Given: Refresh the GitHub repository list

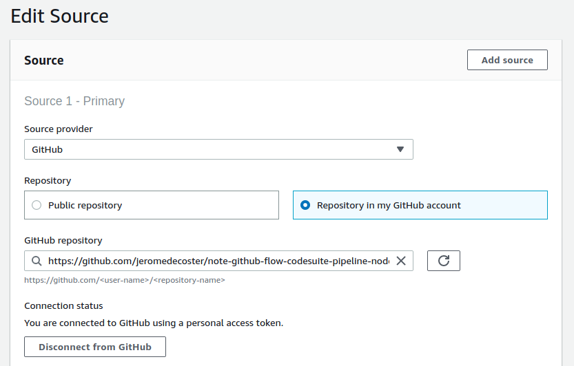Looking at the screenshot, I should click(443, 261).
